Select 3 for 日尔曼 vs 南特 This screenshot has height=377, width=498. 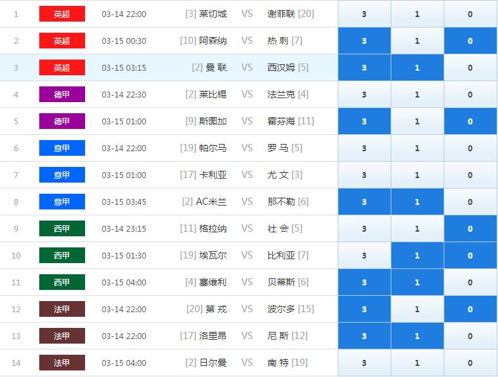(x=365, y=363)
